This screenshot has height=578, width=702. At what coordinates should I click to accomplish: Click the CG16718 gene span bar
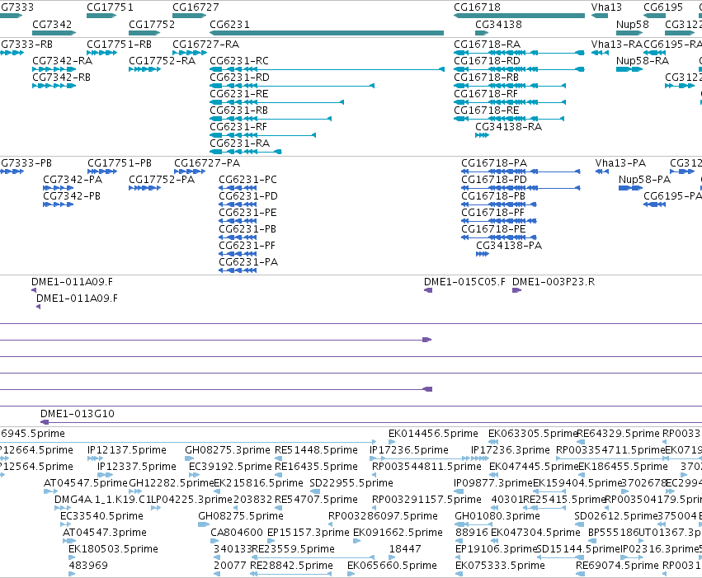(519, 16)
